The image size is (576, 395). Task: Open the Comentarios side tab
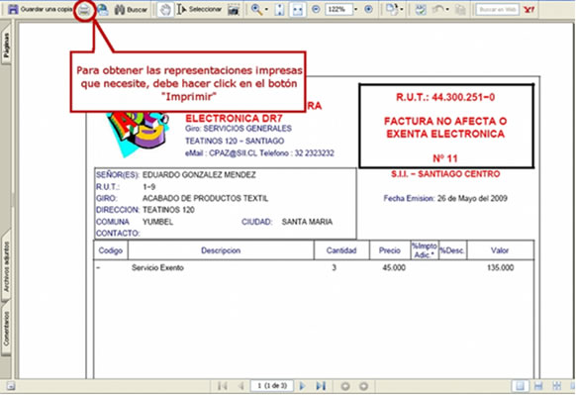point(6,329)
